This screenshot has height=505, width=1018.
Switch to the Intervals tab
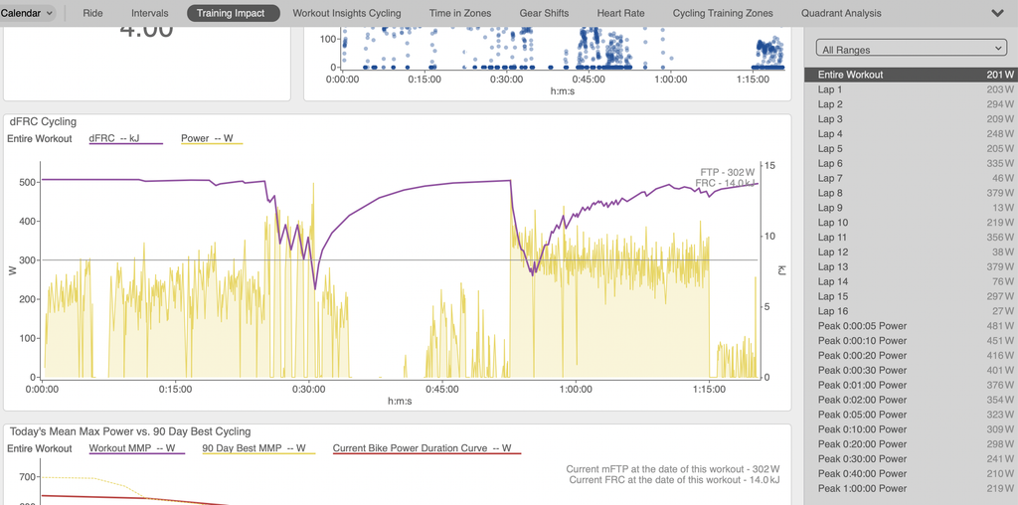149,13
